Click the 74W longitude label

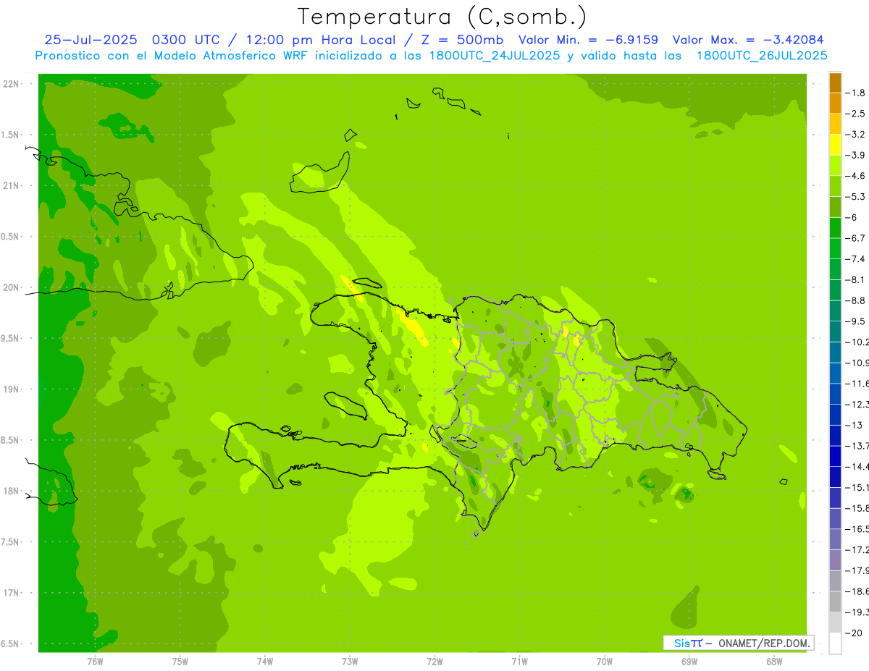pyautogui.click(x=265, y=662)
